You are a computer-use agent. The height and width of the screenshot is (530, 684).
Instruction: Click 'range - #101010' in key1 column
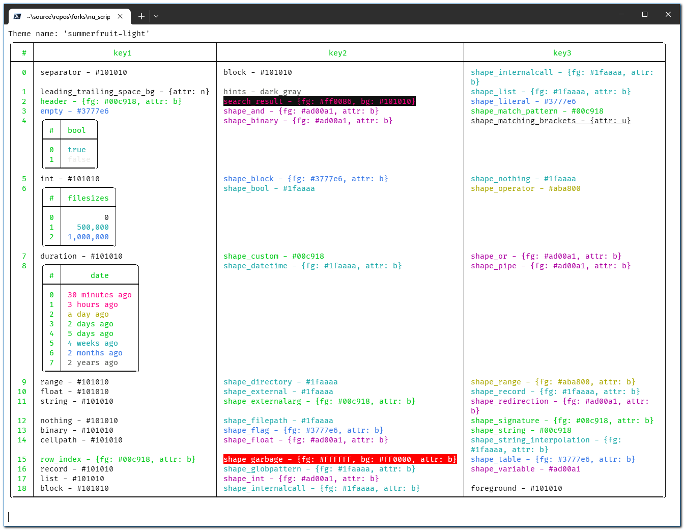[75, 382]
